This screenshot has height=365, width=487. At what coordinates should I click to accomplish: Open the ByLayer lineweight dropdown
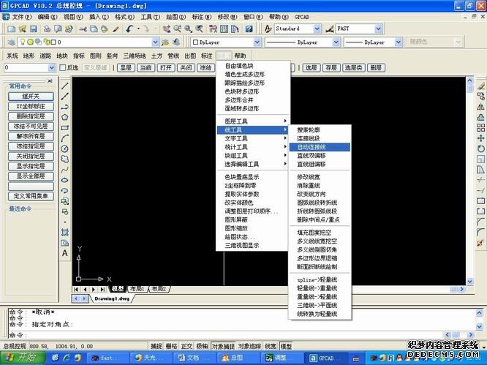[399, 42]
